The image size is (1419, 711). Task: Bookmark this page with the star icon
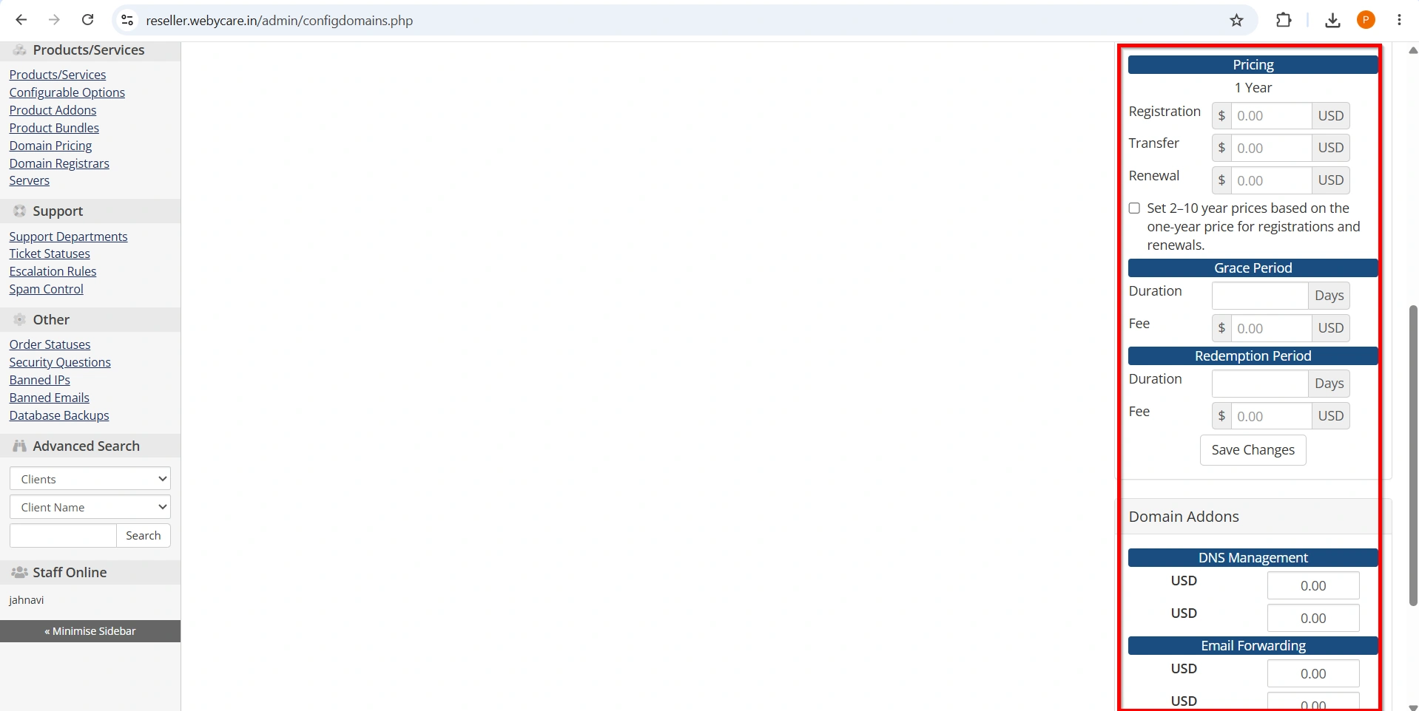(x=1236, y=20)
